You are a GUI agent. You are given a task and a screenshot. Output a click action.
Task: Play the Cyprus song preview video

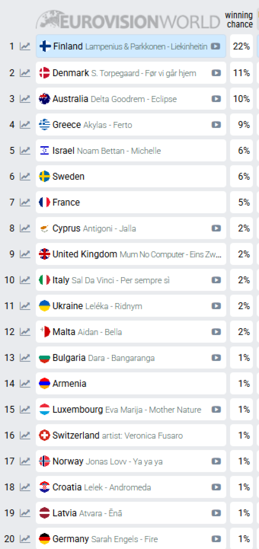point(216,228)
